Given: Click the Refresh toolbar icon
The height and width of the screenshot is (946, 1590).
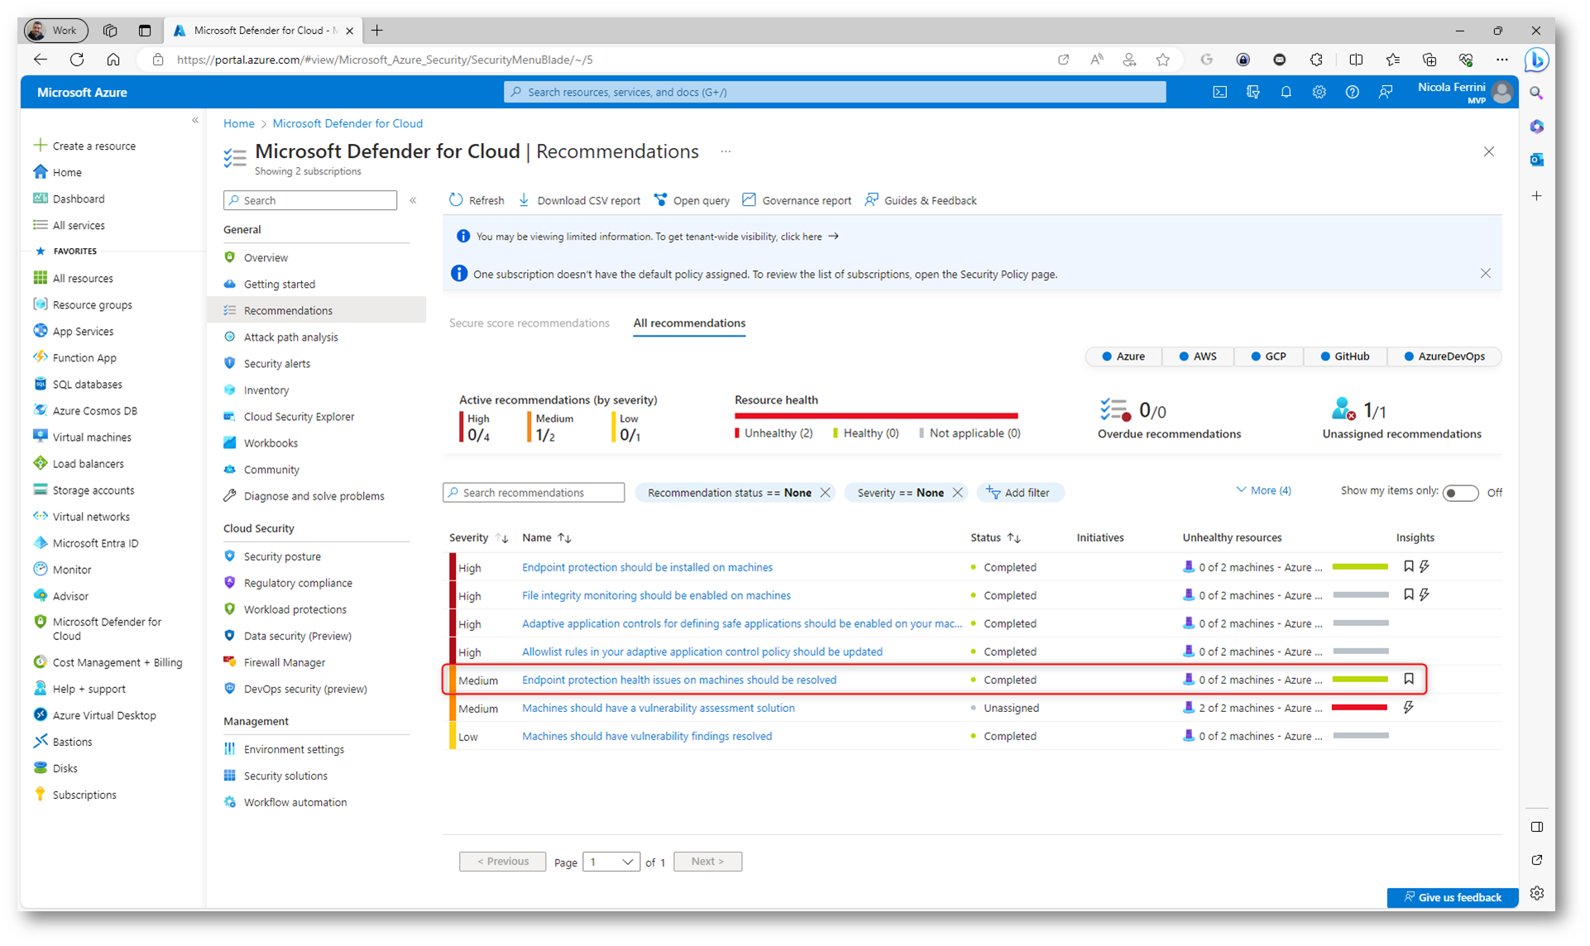Looking at the screenshot, I should pos(457,200).
